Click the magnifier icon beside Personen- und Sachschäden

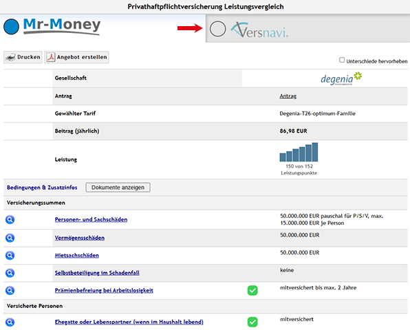(x=10, y=220)
